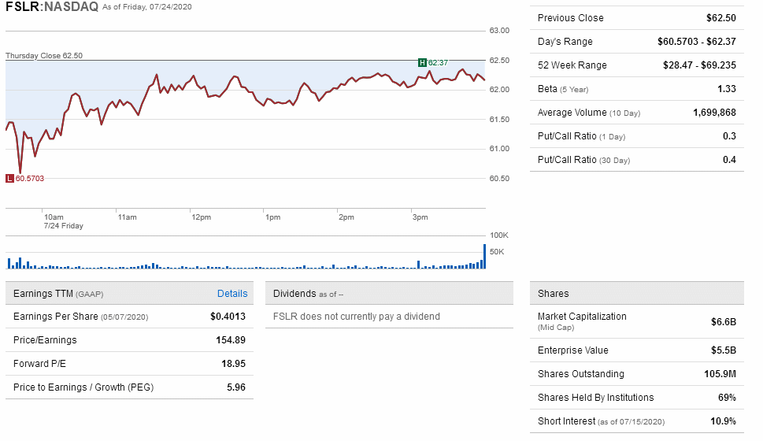The width and height of the screenshot is (763, 441).
Task: Select Market Capitalization value $6.6B
Action: point(724,322)
